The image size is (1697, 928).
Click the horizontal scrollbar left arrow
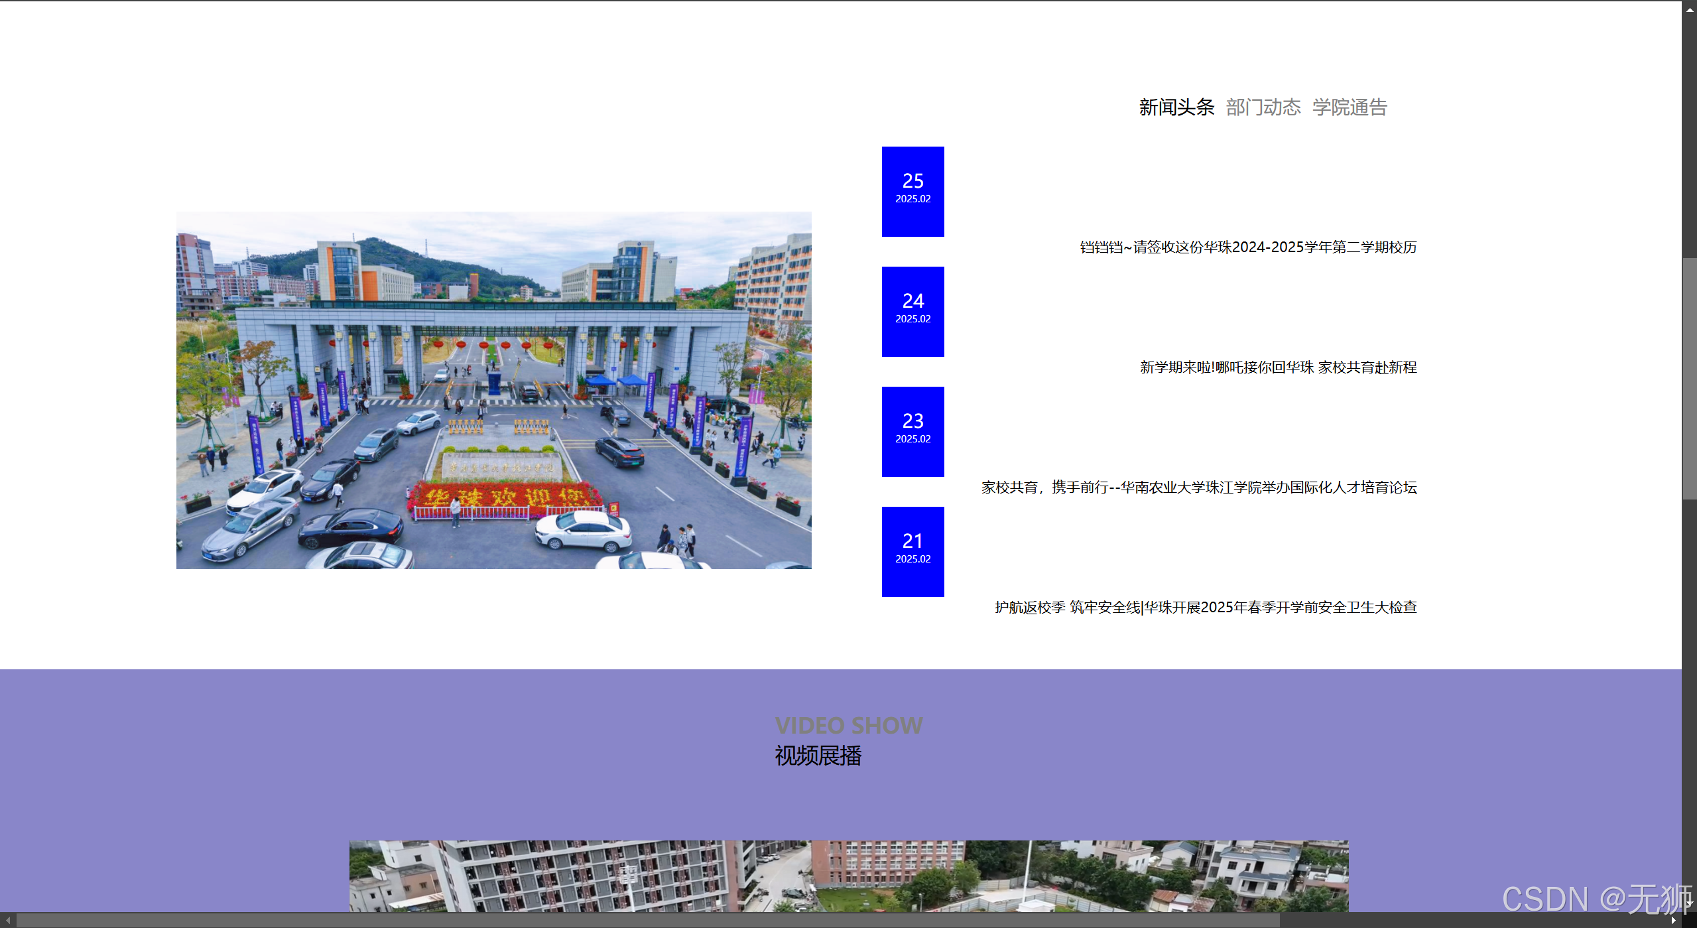click(x=7, y=921)
